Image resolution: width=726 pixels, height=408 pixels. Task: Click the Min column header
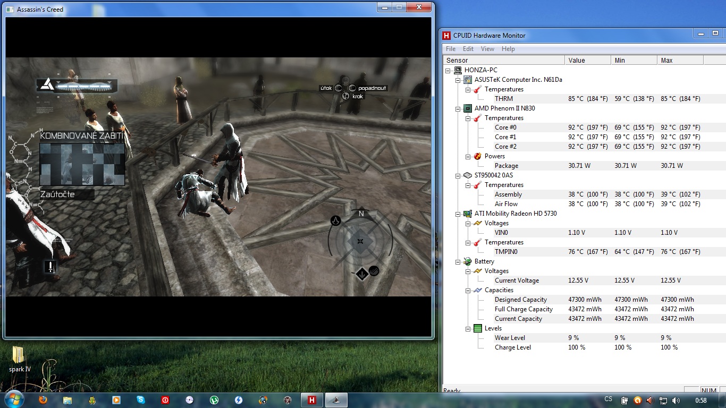(634, 61)
